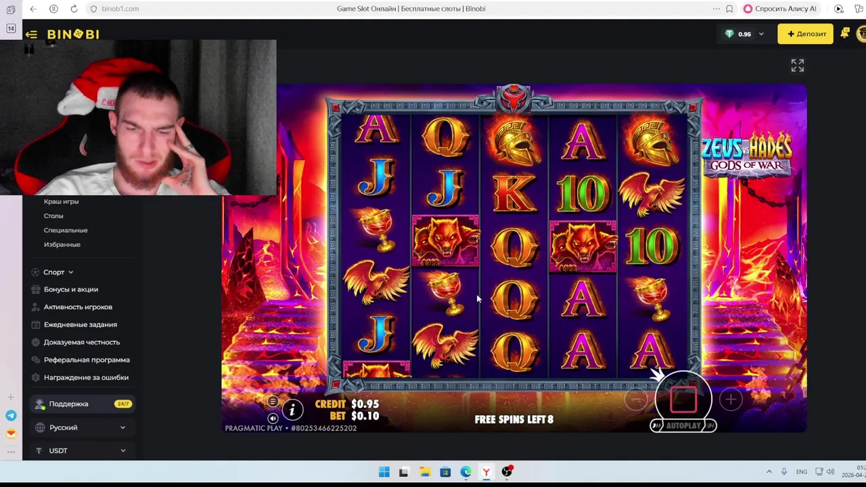
Task: Open the Русский language dropdown
Action: (83, 427)
